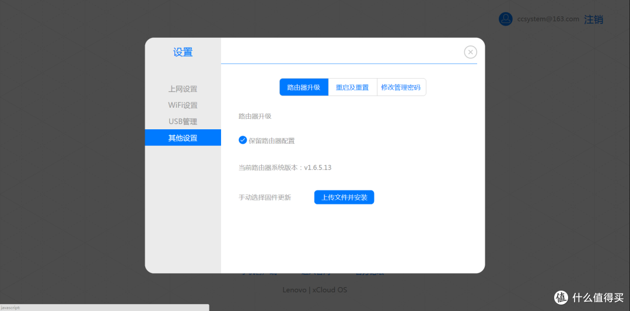Click firmware version text v1.6.5.13
Viewport: 630px width, 311px height.
point(317,168)
